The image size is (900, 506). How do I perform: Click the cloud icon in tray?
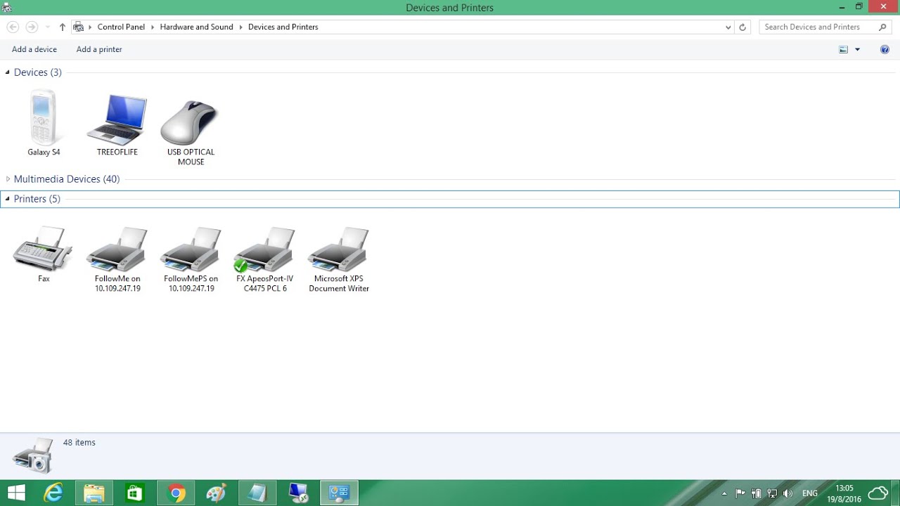(x=878, y=493)
